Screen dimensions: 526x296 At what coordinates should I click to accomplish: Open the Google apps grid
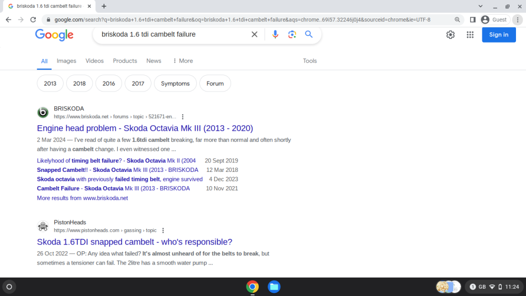point(470,35)
